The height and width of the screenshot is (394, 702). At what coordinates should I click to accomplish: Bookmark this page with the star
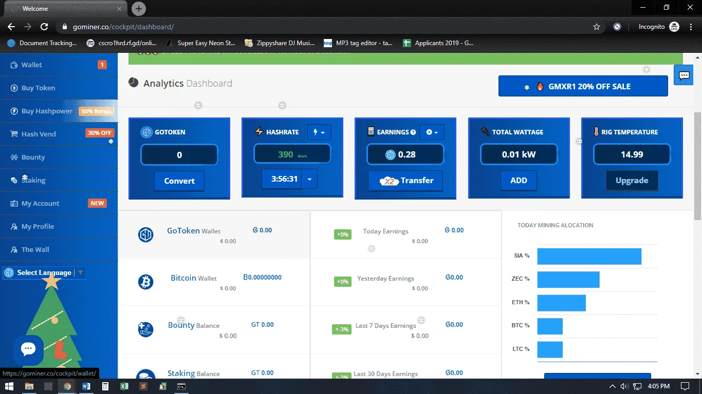click(597, 27)
